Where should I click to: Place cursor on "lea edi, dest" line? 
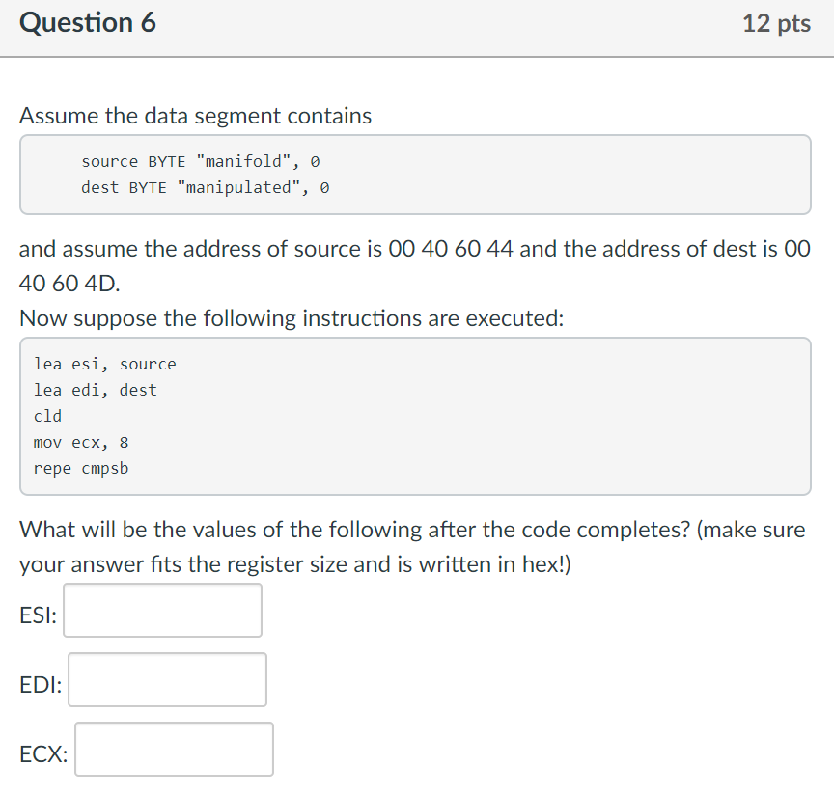(x=95, y=390)
